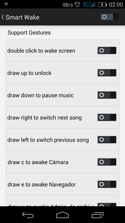The image size is (125, 223).
Task: Select the Smart Wake title
Action: tap(22, 17)
